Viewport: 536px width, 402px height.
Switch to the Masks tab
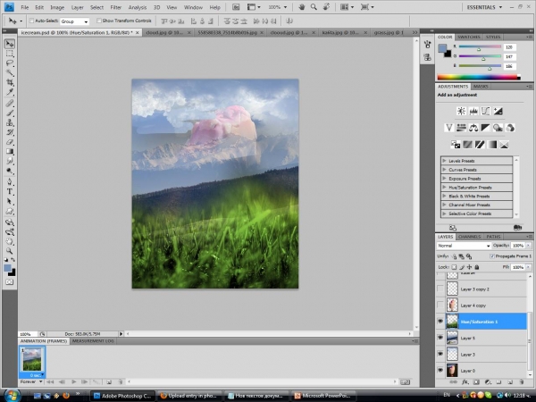point(481,87)
